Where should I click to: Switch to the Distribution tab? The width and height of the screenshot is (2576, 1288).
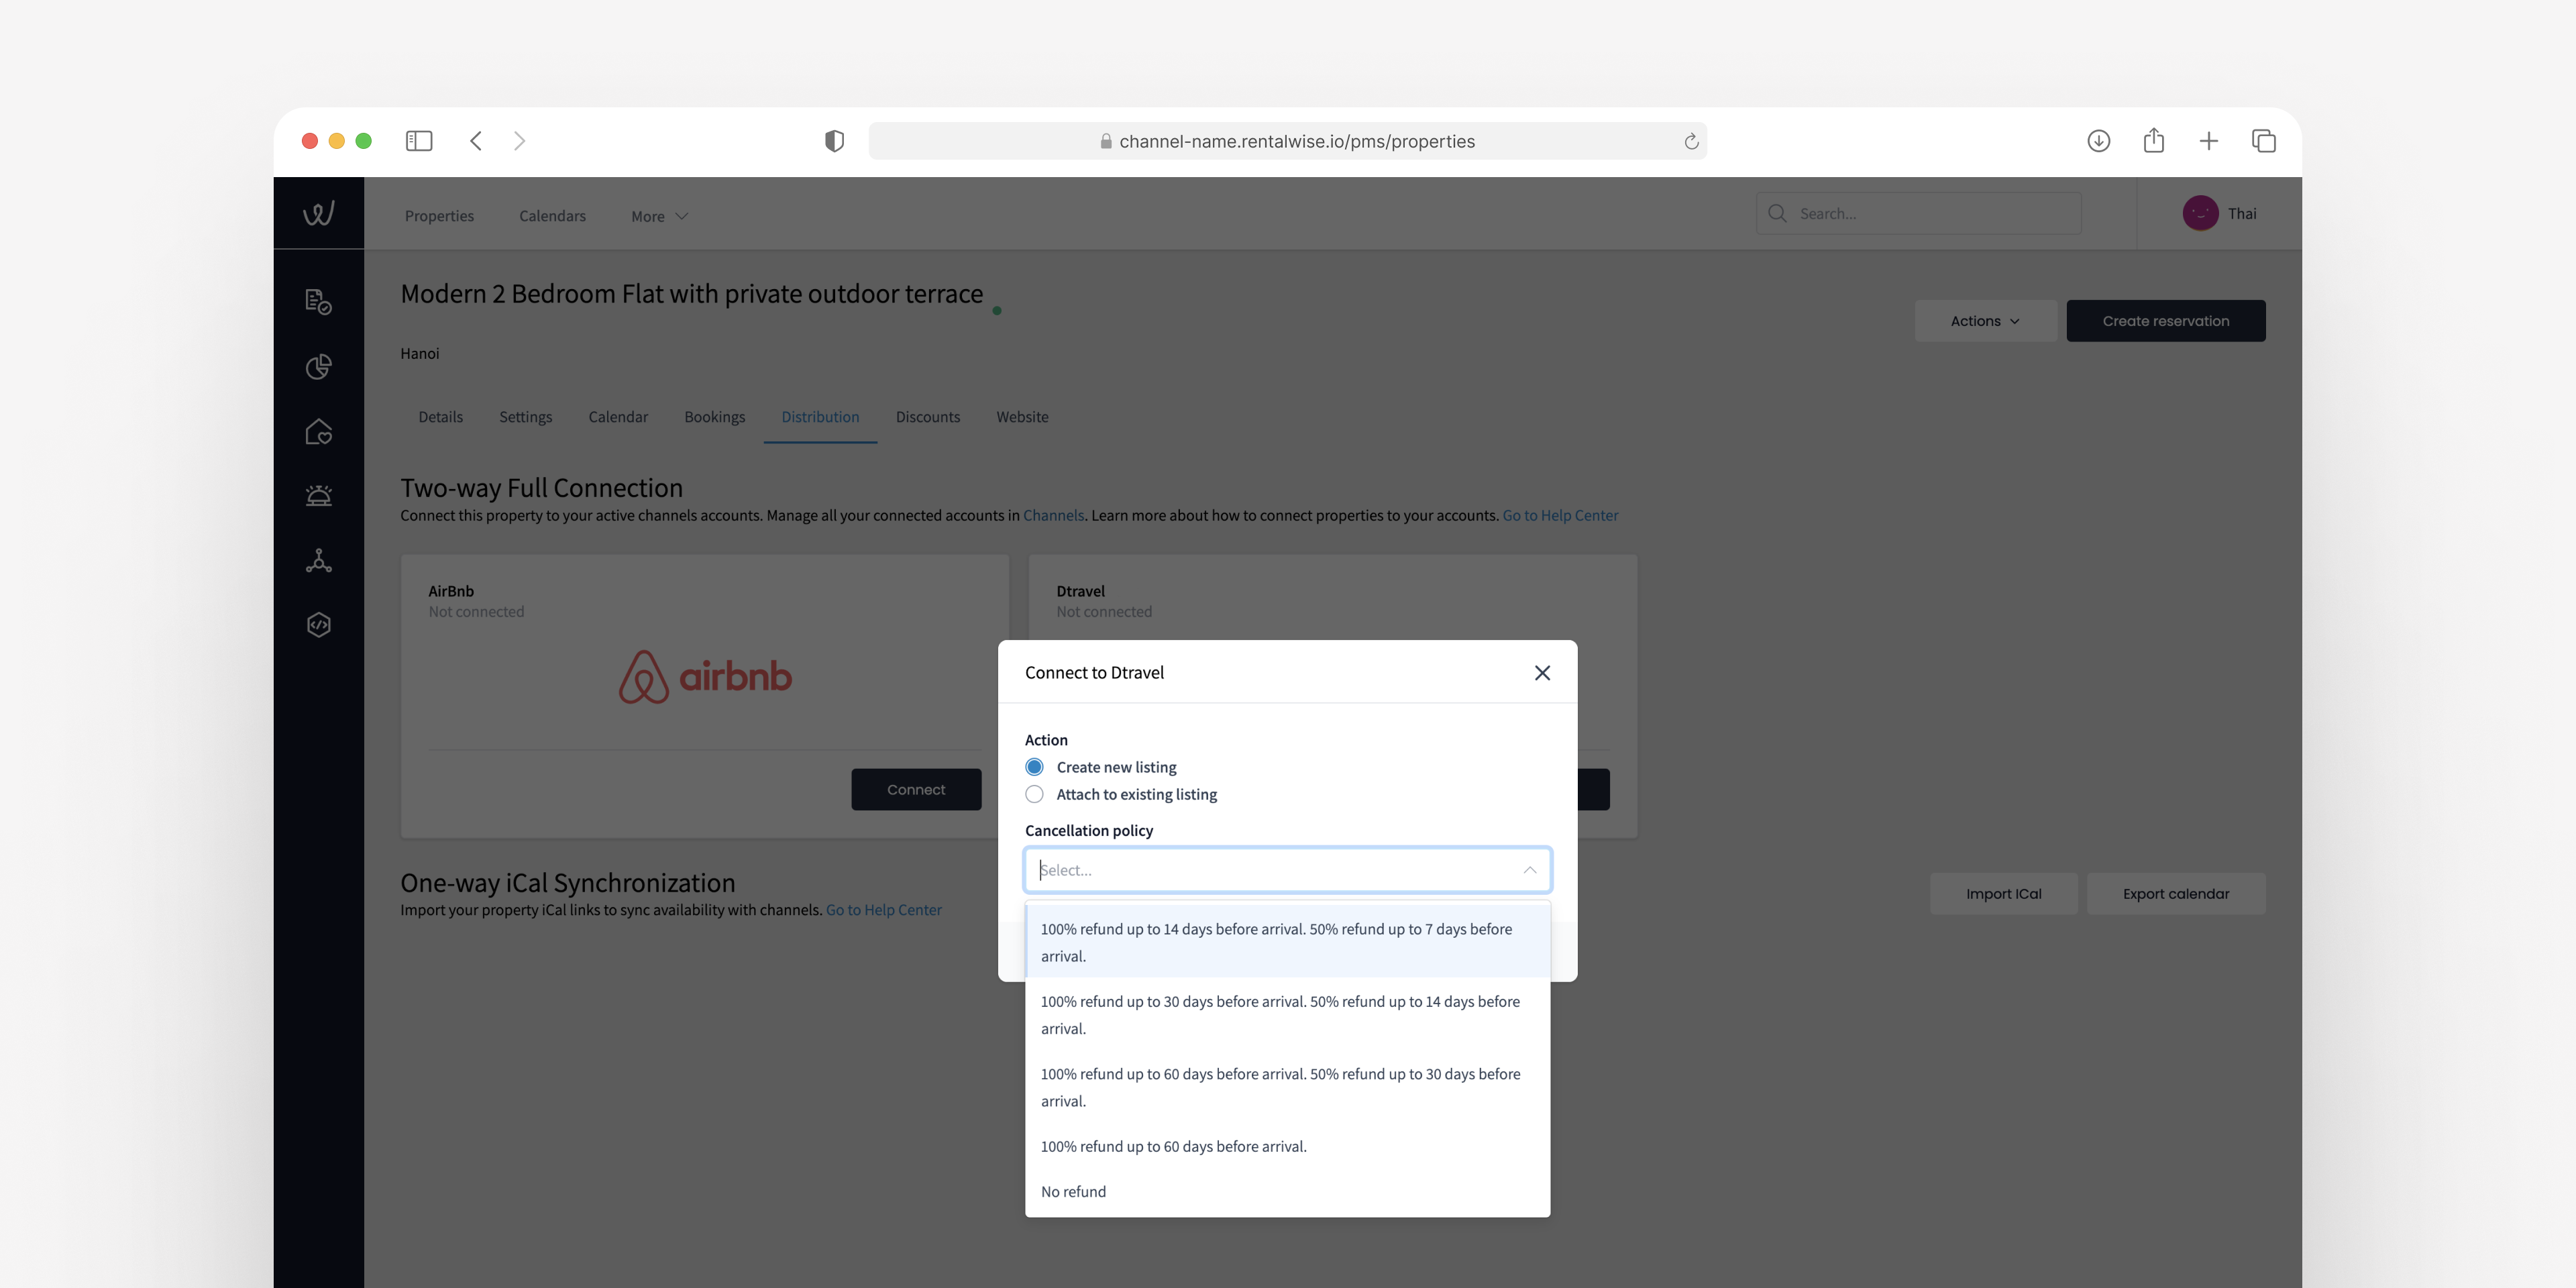820,417
